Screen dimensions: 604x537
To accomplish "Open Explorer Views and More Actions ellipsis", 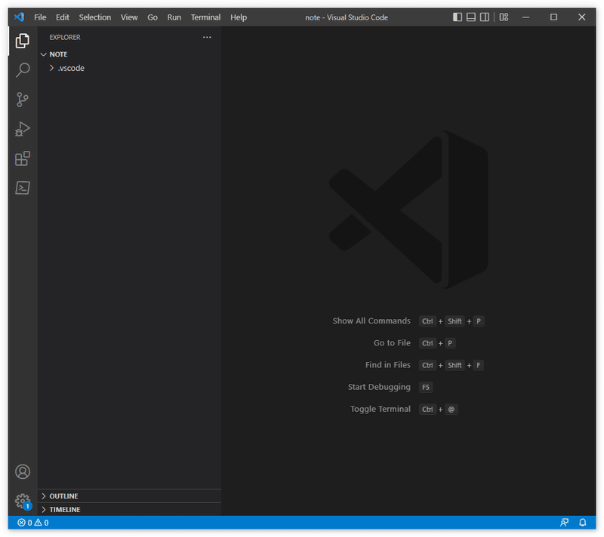I will 207,37.
